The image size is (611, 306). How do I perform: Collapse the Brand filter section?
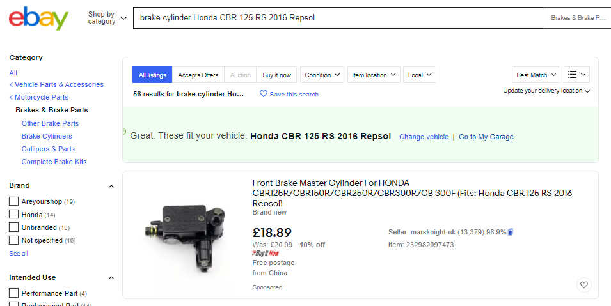point(111,186)
